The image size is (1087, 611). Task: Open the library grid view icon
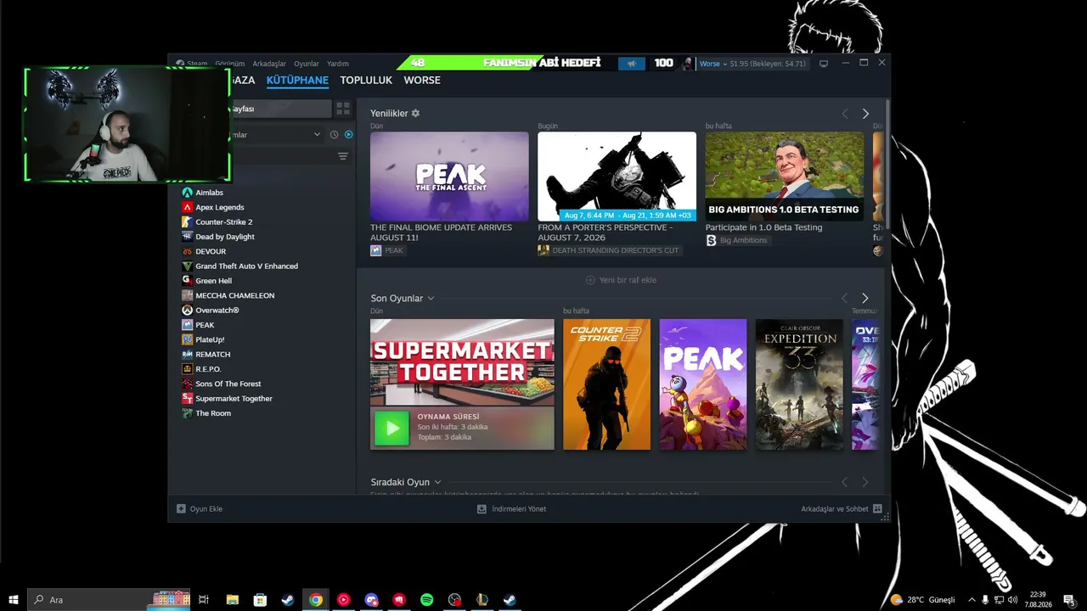(343, 109)
